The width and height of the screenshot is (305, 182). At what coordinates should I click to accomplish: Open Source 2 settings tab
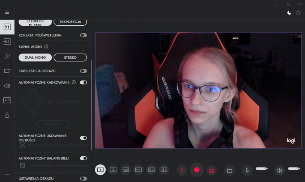[7, 42]
